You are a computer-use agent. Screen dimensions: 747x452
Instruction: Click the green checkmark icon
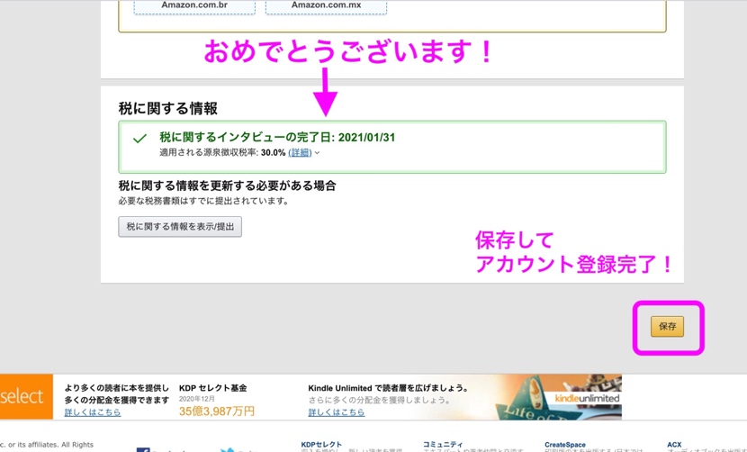(139, 139)
